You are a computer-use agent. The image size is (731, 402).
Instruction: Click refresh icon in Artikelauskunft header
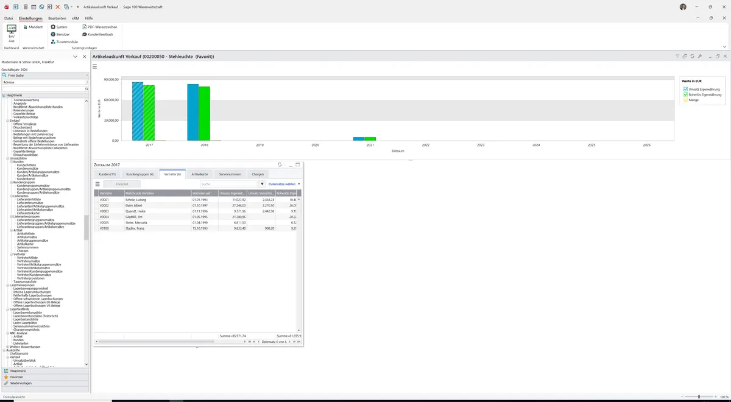click(693, 56)
